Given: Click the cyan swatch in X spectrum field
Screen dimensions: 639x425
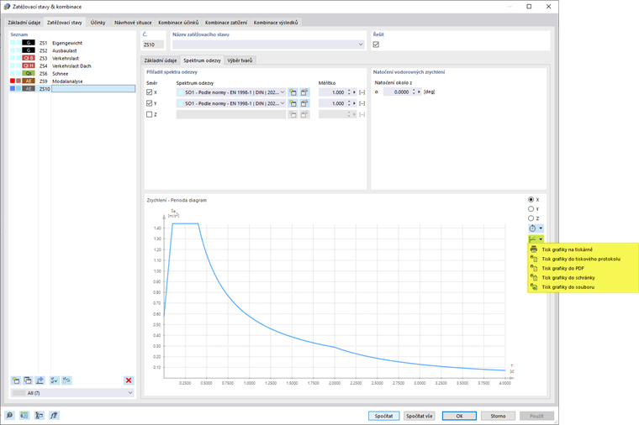Looking at the screenshot, I should point(181,92).
